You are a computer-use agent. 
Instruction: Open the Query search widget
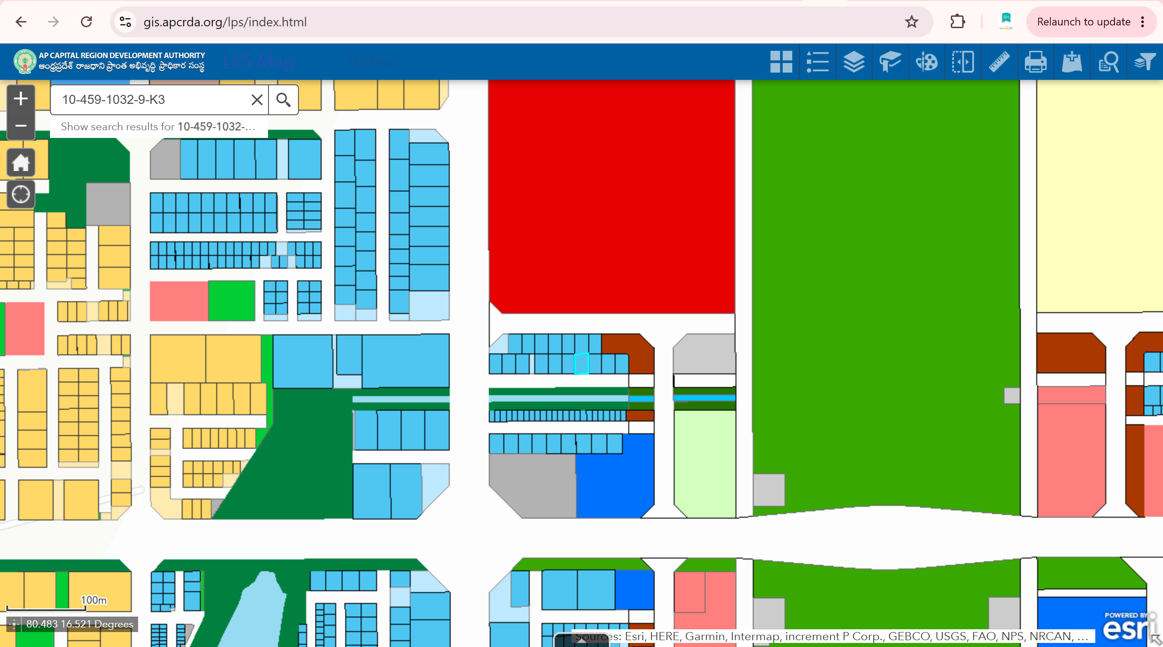pyautogui.click(x=1108, y=62)
